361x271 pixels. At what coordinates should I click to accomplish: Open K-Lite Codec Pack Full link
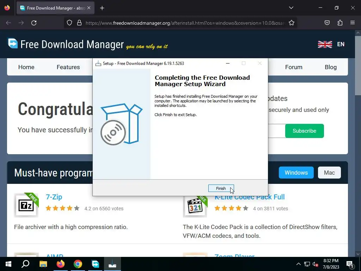[x=250, y=198]
